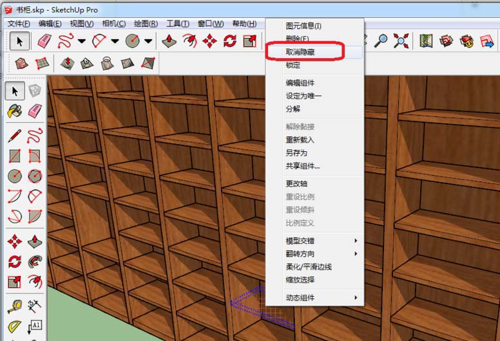Image resolution: width=500 pixels, height=341 pixels.
Task: Expand the dropdown arrow beside the Circle tool
Action: 148,41
